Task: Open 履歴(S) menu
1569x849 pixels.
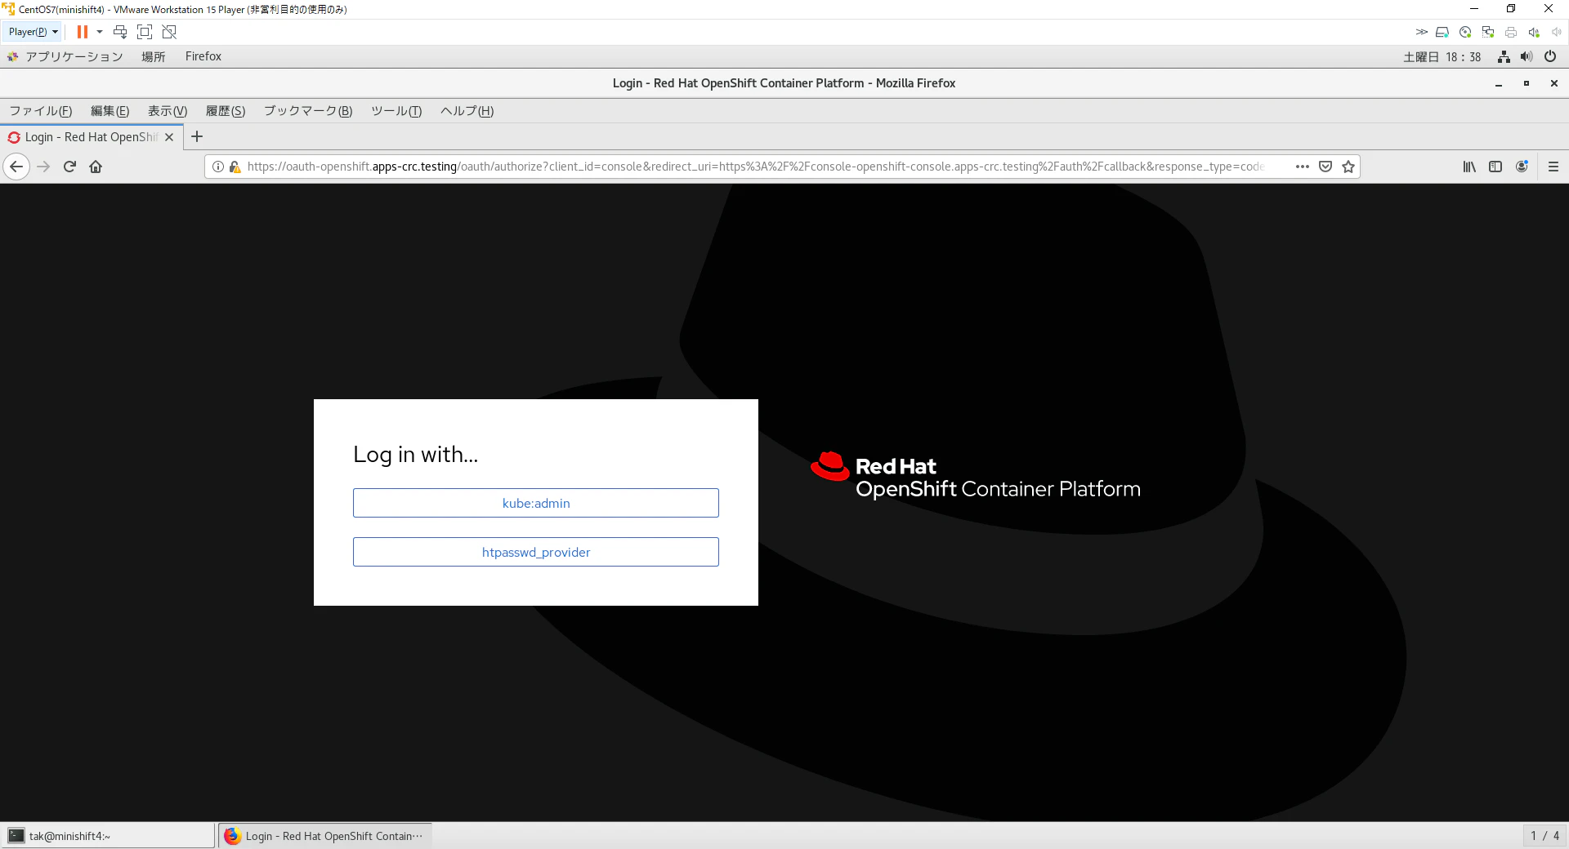Action: tap(226, 111)
